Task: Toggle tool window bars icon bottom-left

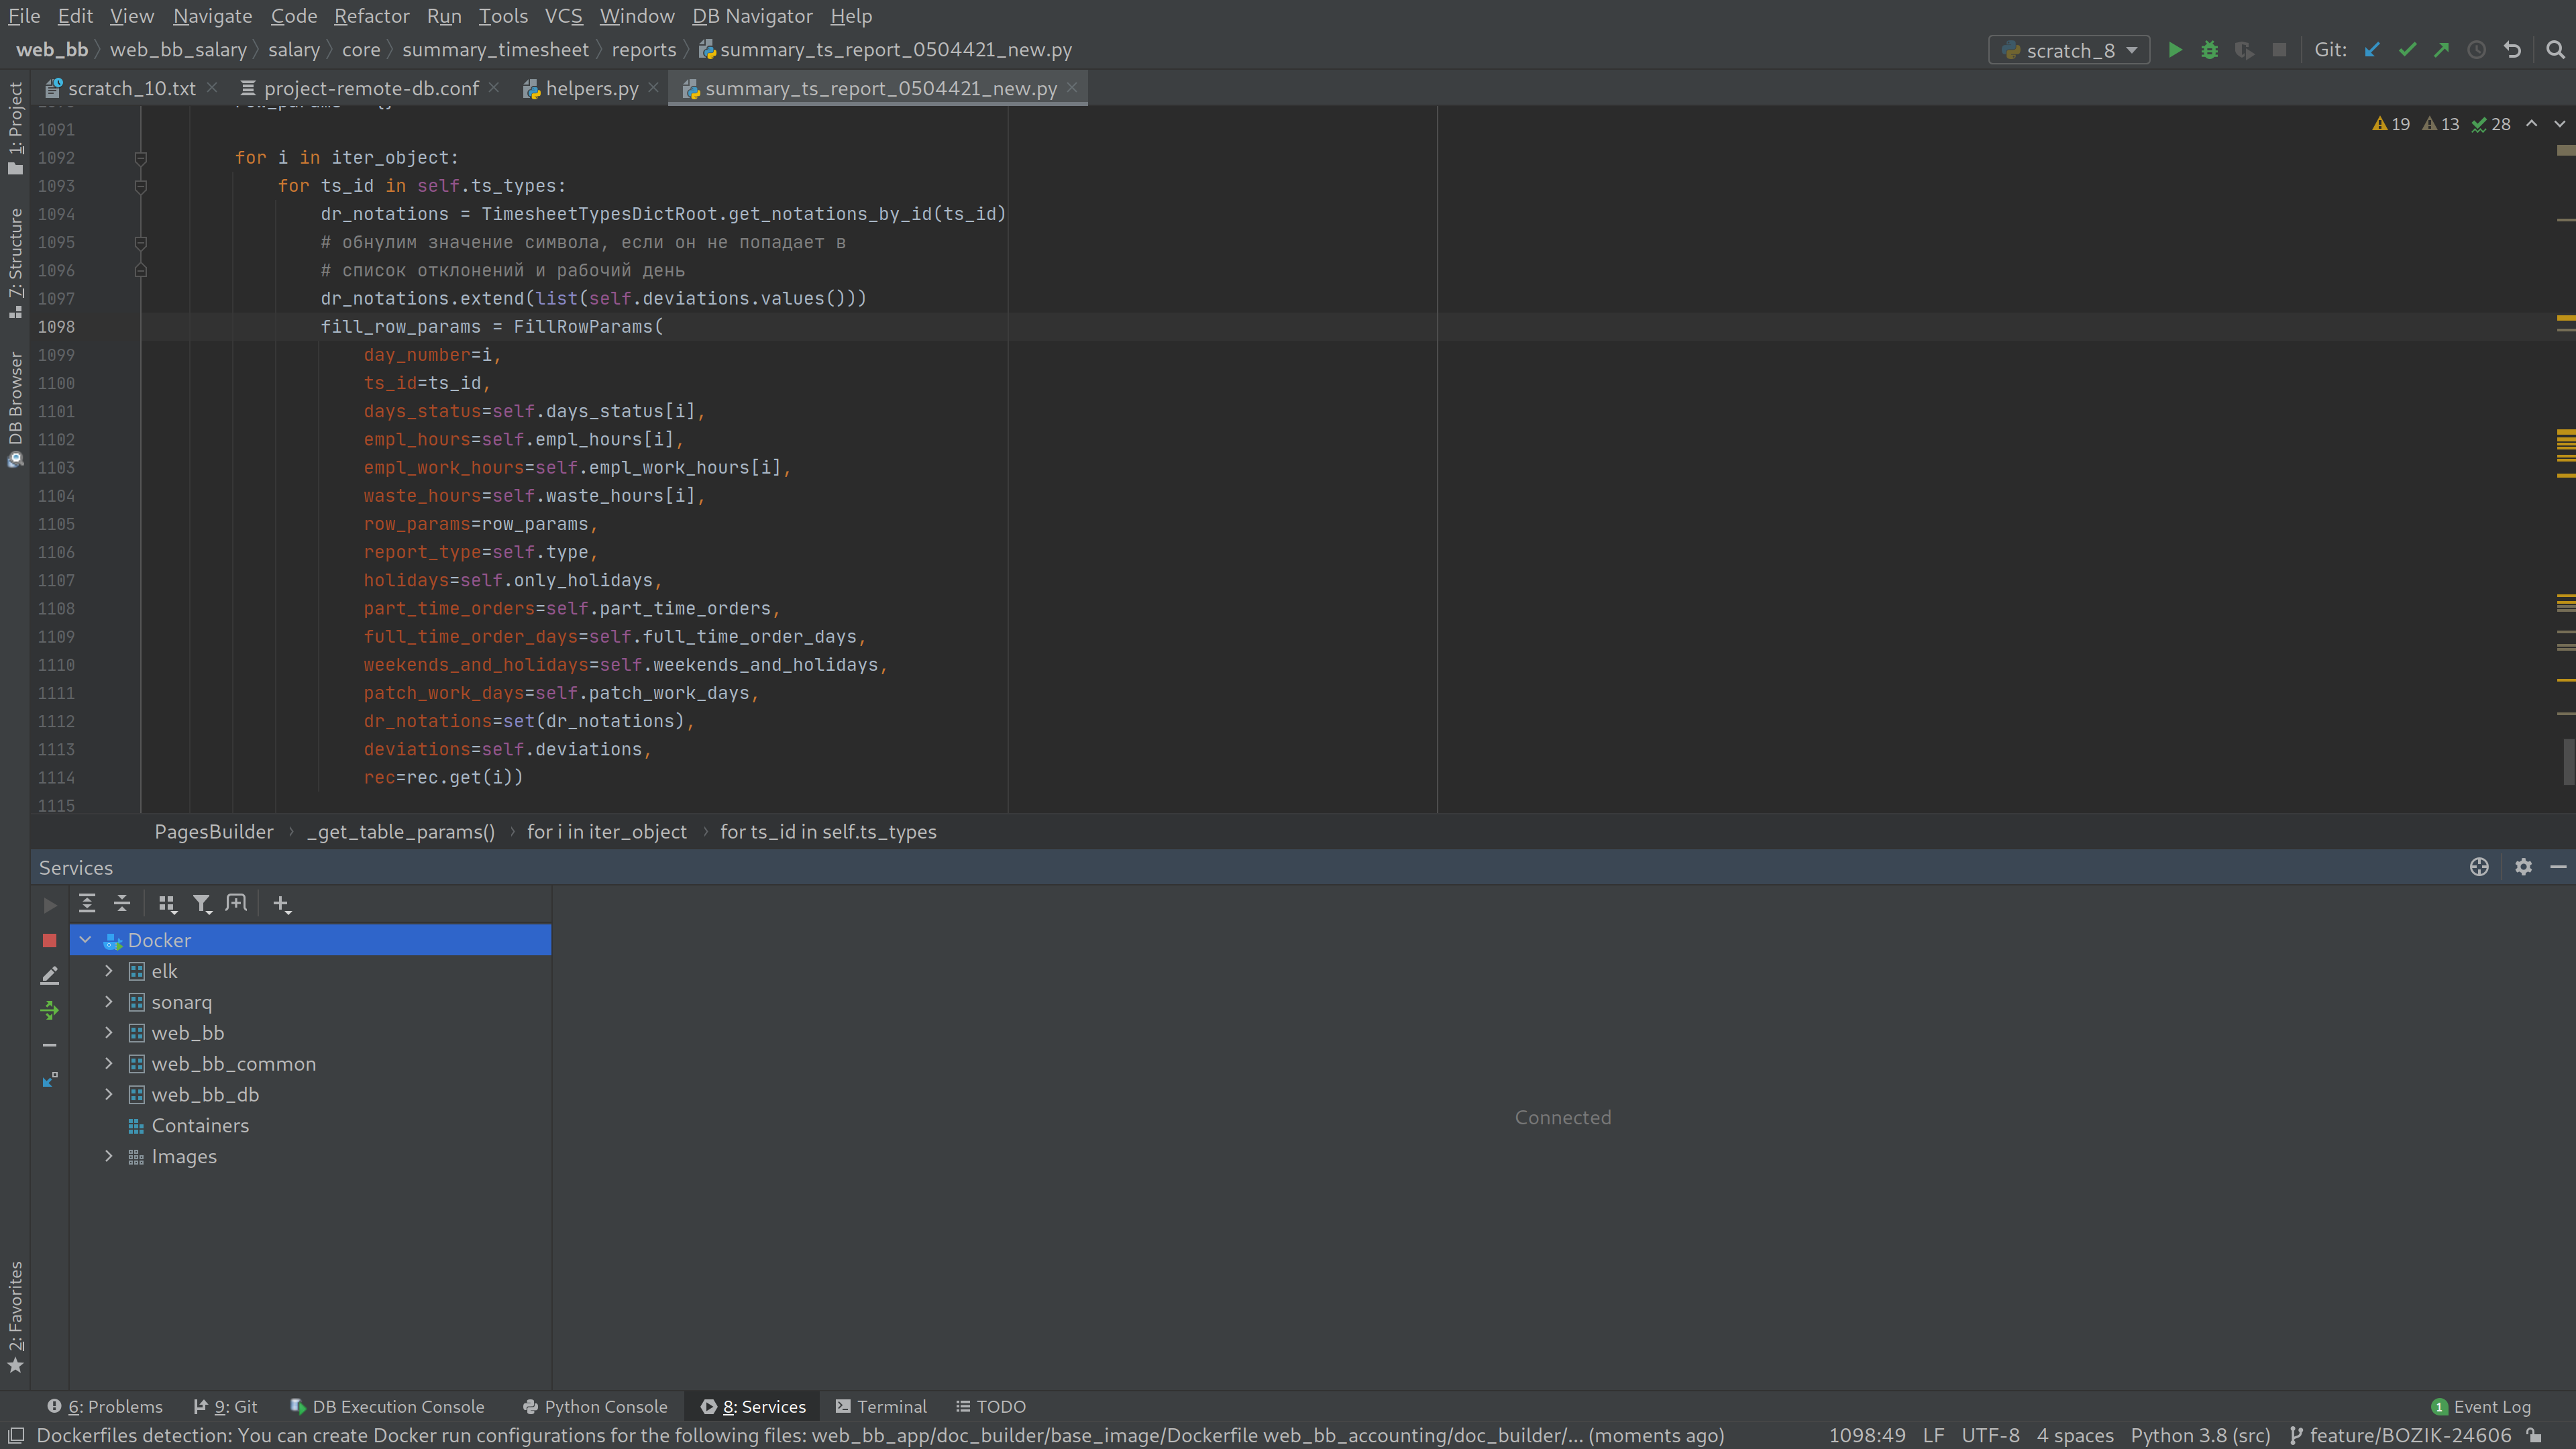Action: click(x=16, y=1435)
